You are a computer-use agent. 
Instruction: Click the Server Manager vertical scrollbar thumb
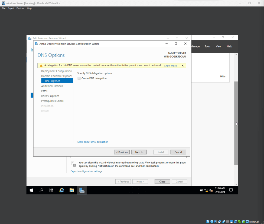click(x=236, y=123)
